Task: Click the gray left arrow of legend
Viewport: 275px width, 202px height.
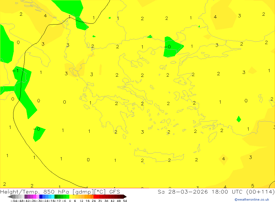Action: (x=10, y=197)
